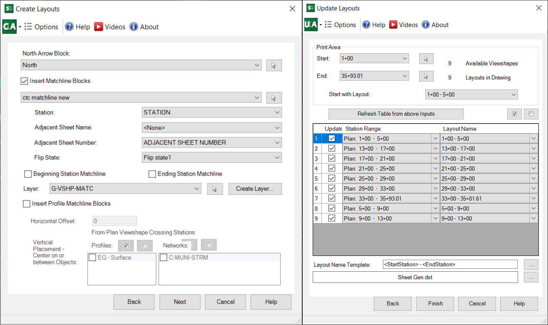Click the pick button beside matchline block dropdown

(274, 98)
